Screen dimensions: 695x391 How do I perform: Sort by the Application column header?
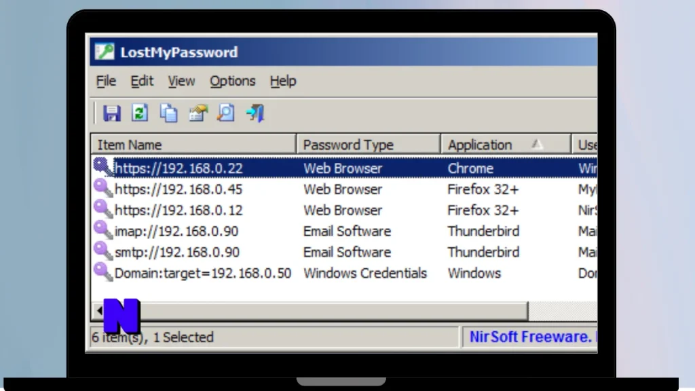506,145
